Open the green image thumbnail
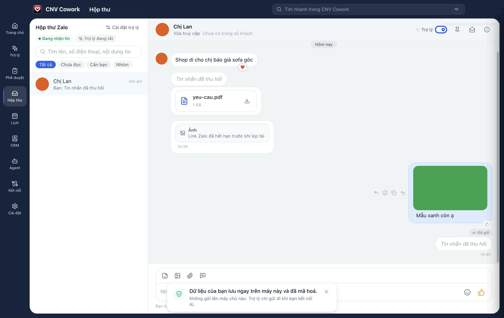This screenshot has width=504, height=318. (x=450, y=188)
